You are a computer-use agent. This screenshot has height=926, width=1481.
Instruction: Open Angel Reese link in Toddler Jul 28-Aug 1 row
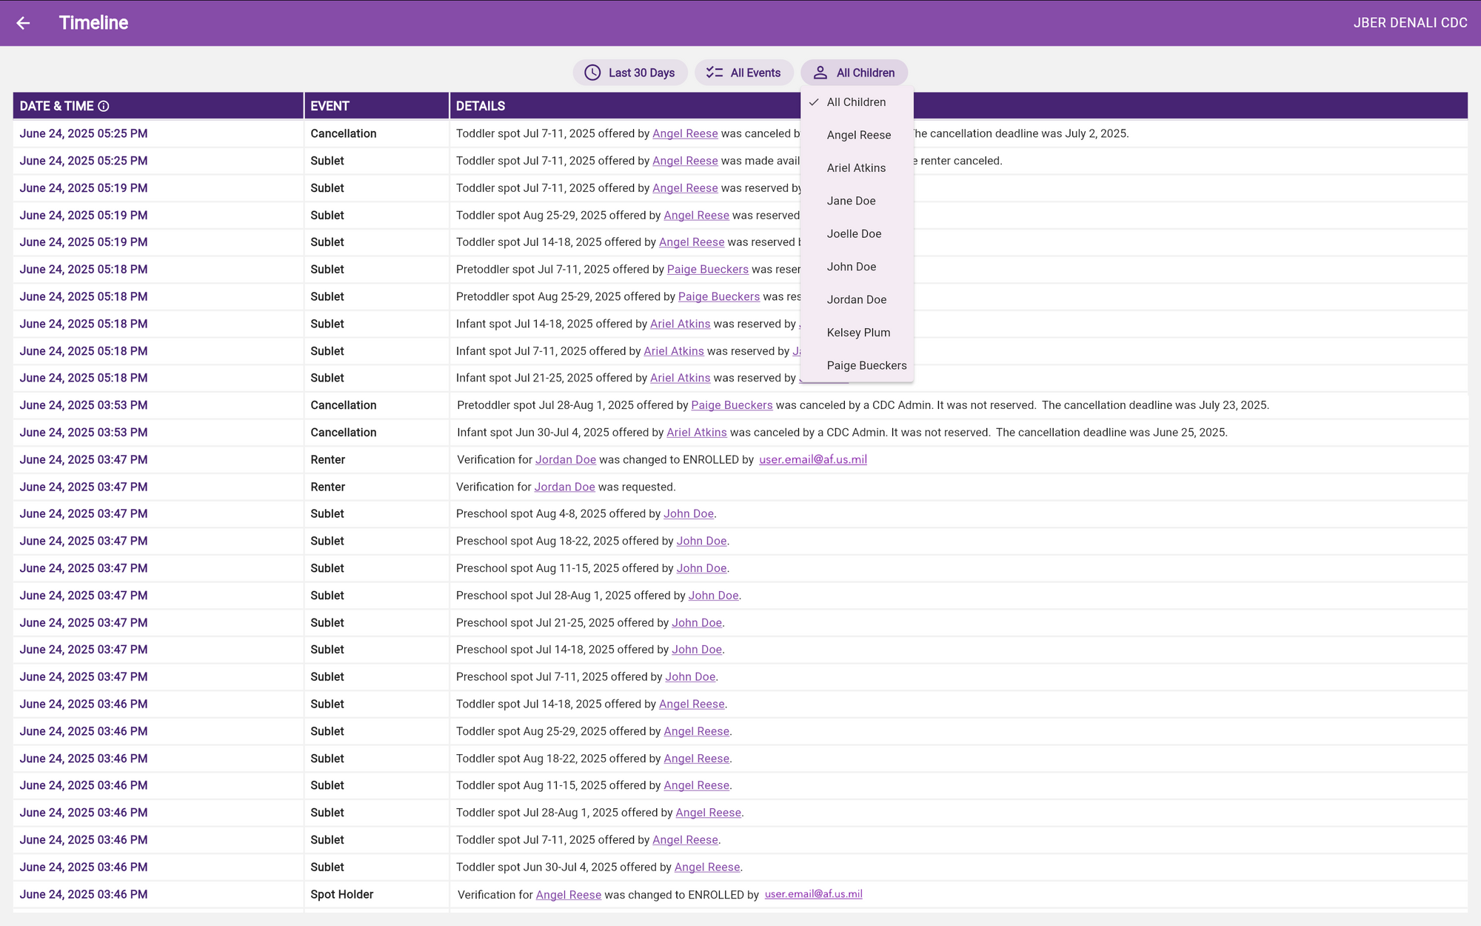click(709, 813)
